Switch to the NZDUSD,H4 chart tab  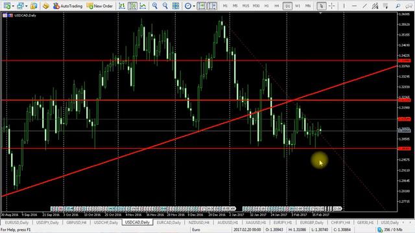(199, 223)
